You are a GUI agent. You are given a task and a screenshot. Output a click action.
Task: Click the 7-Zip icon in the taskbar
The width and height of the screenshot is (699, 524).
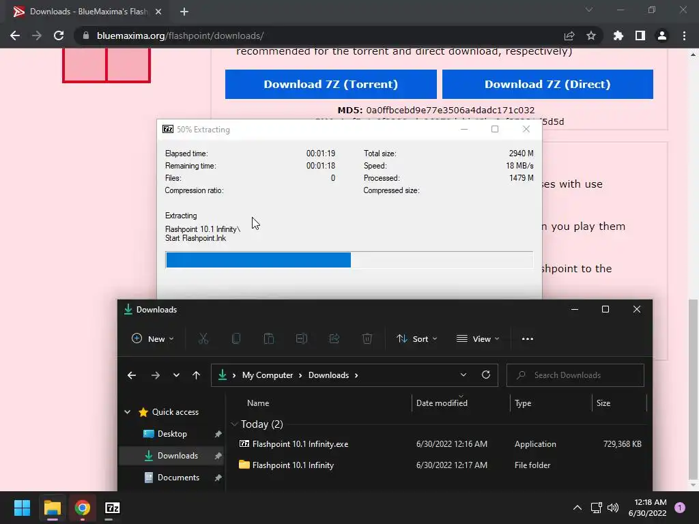point(113,508)
